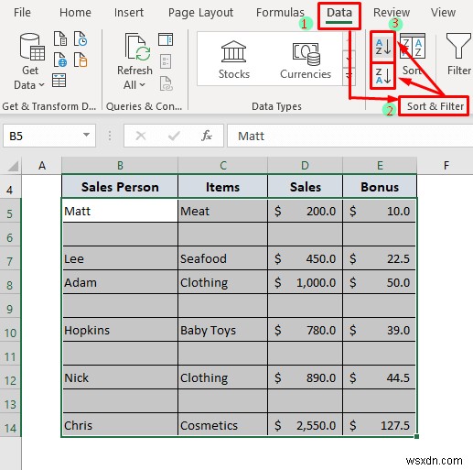473x470 pixels.
Task: Click the Sales Person header cell
Action: (120, 187)
